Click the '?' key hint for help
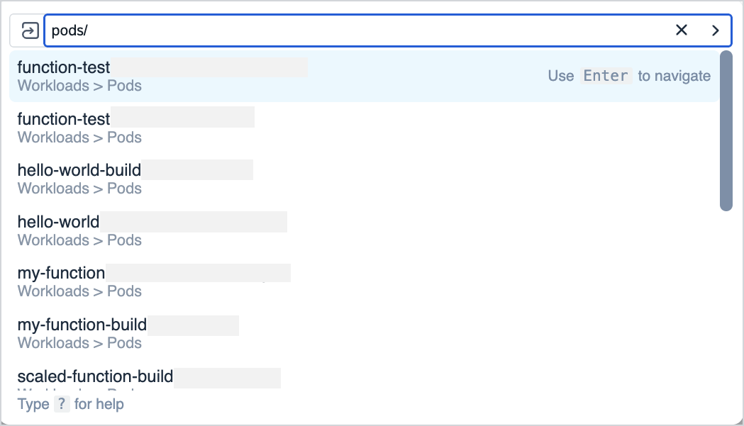This screenshot has height=426, width=744. (62, 404)
